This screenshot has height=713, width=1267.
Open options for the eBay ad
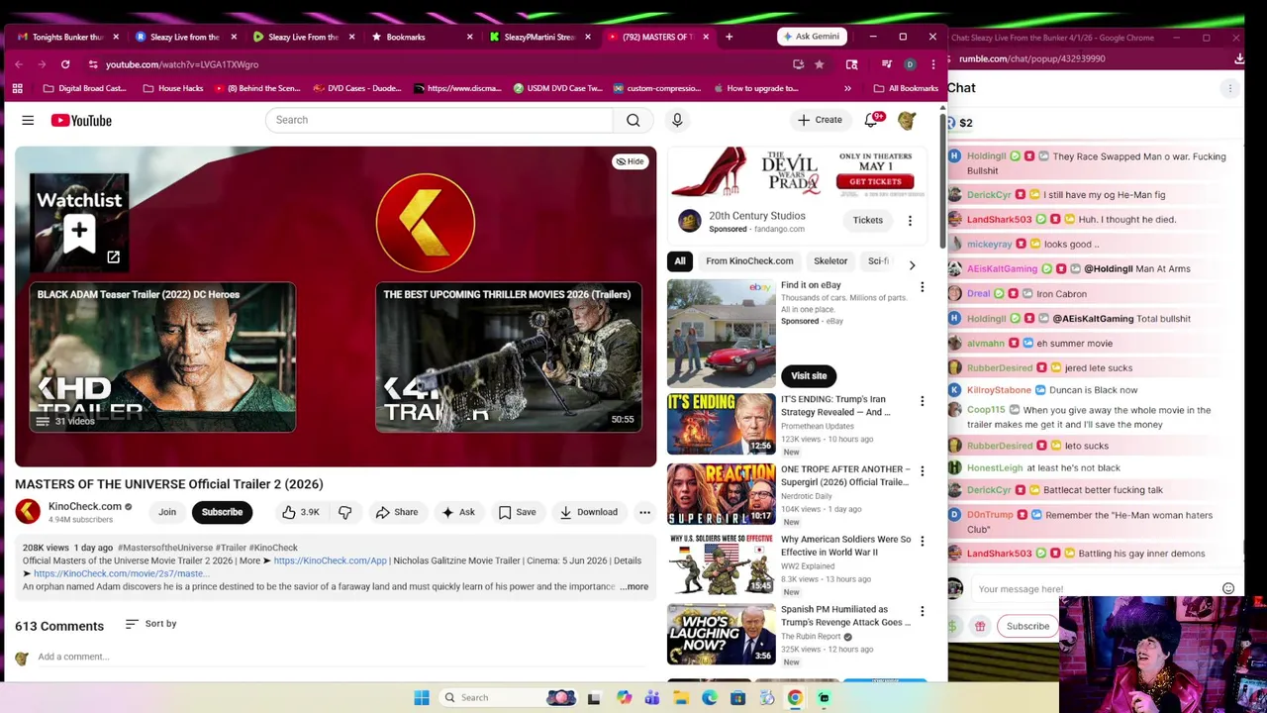922,288
